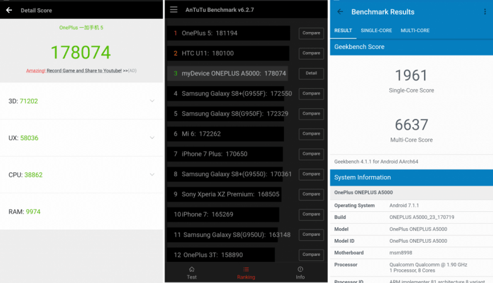Viewport: 493px width, 283px height.
Task: Compare with Samsung Galaxy S8+(G9550)
Action: (x=312, y=174)
